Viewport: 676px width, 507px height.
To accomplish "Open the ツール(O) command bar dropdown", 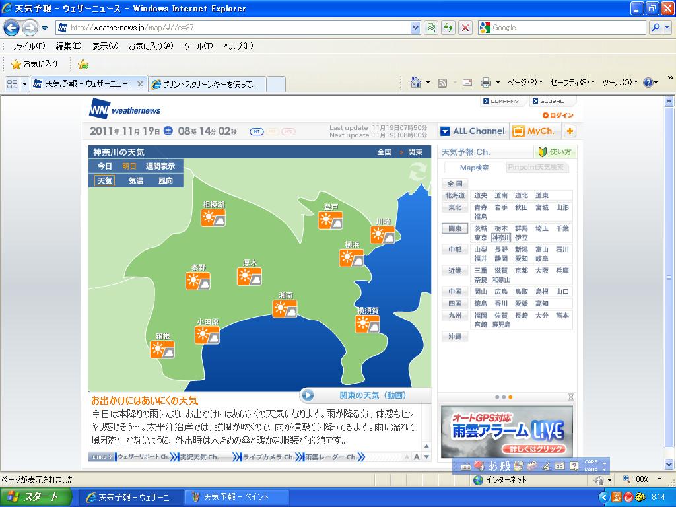I will click(619, 82).
